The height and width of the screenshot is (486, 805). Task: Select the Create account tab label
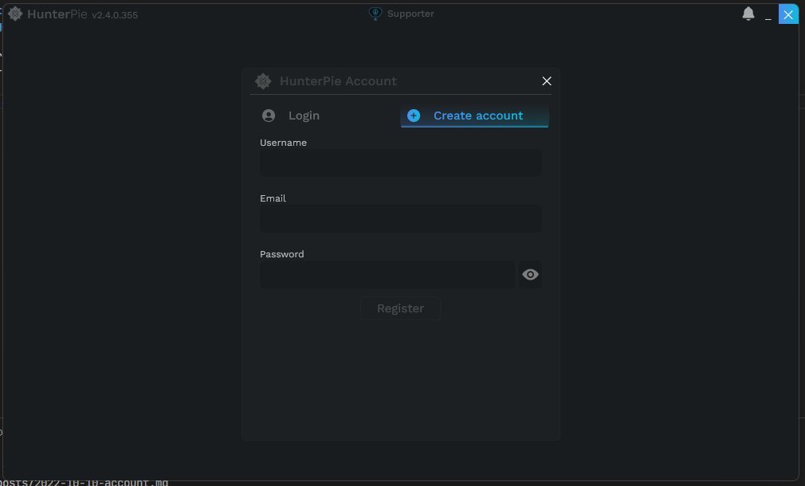coord(478,116)
